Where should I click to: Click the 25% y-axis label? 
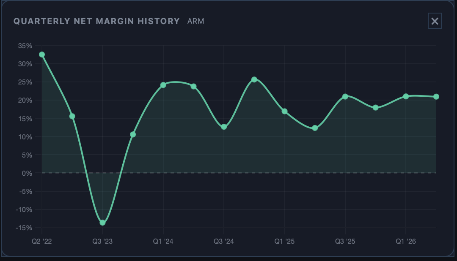[25, 82]
